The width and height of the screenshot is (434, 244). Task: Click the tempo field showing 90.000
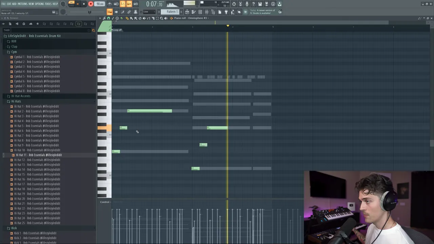click(x=100, y=4)
